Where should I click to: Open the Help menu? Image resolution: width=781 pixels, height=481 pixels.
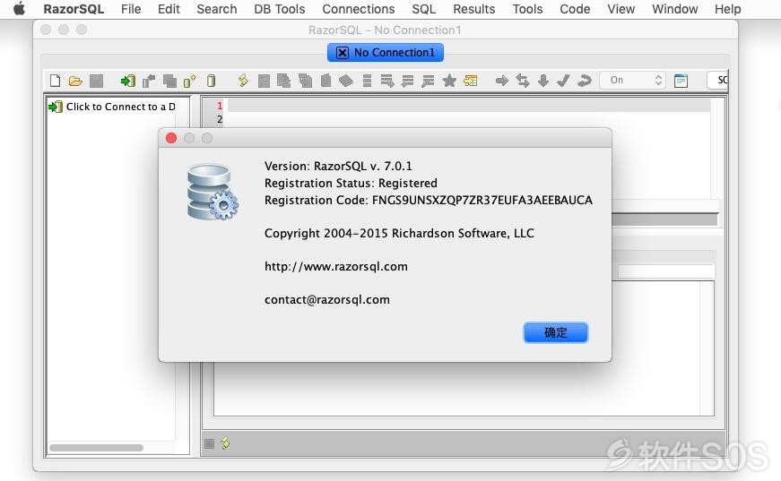click(x=728, y=9)
